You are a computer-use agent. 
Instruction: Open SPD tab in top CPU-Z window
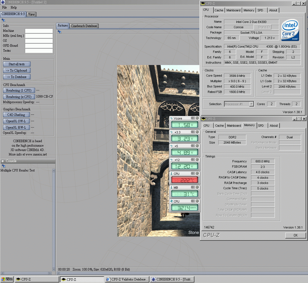click(260, 10)
